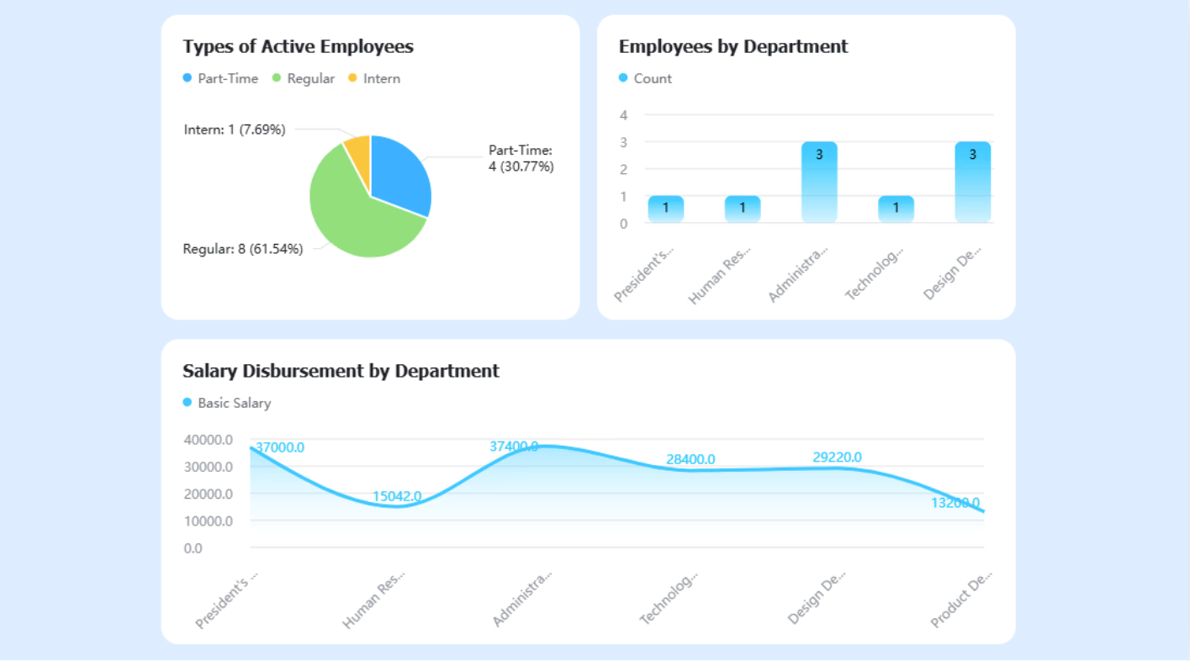
Task: Select the blue Part-Time pie slice
Action: click(399, 177)
